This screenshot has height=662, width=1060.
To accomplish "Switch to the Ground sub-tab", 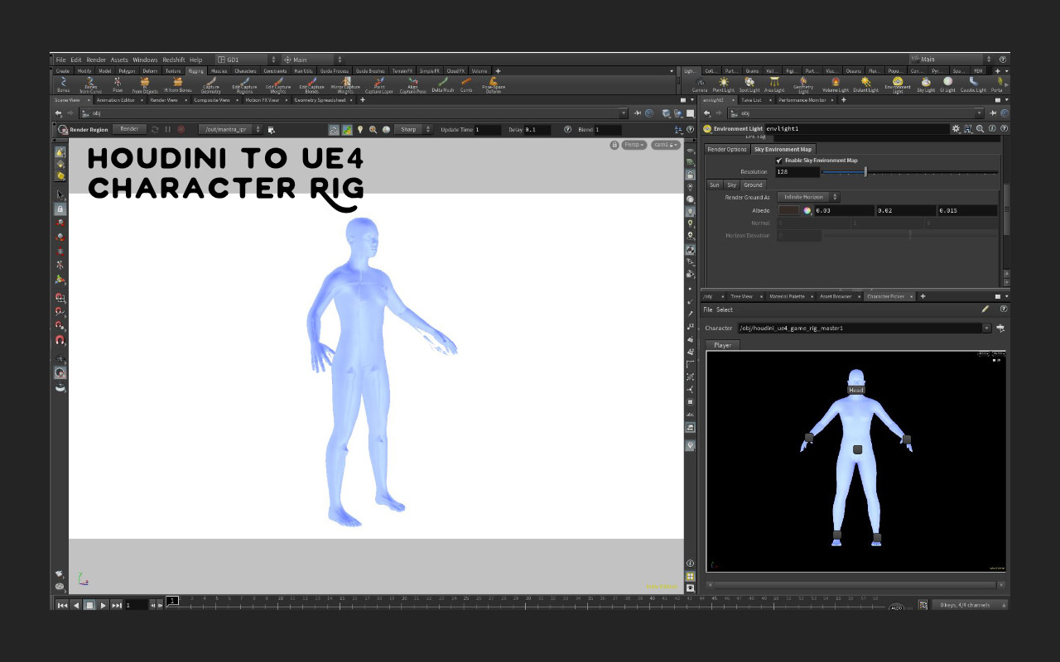I will [x=753, y=185].
